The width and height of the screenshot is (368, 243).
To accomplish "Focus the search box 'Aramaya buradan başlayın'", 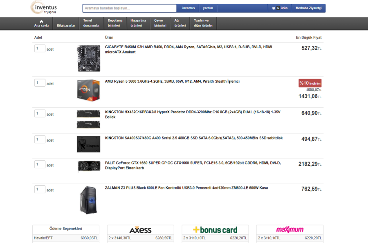I will tap(129, 8).
